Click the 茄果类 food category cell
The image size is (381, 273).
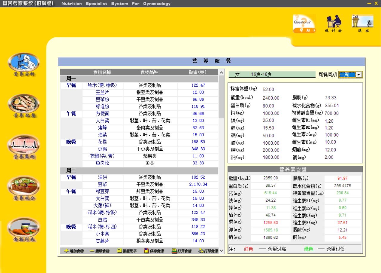point(150,156)
